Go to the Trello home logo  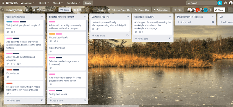pos(12,3)
